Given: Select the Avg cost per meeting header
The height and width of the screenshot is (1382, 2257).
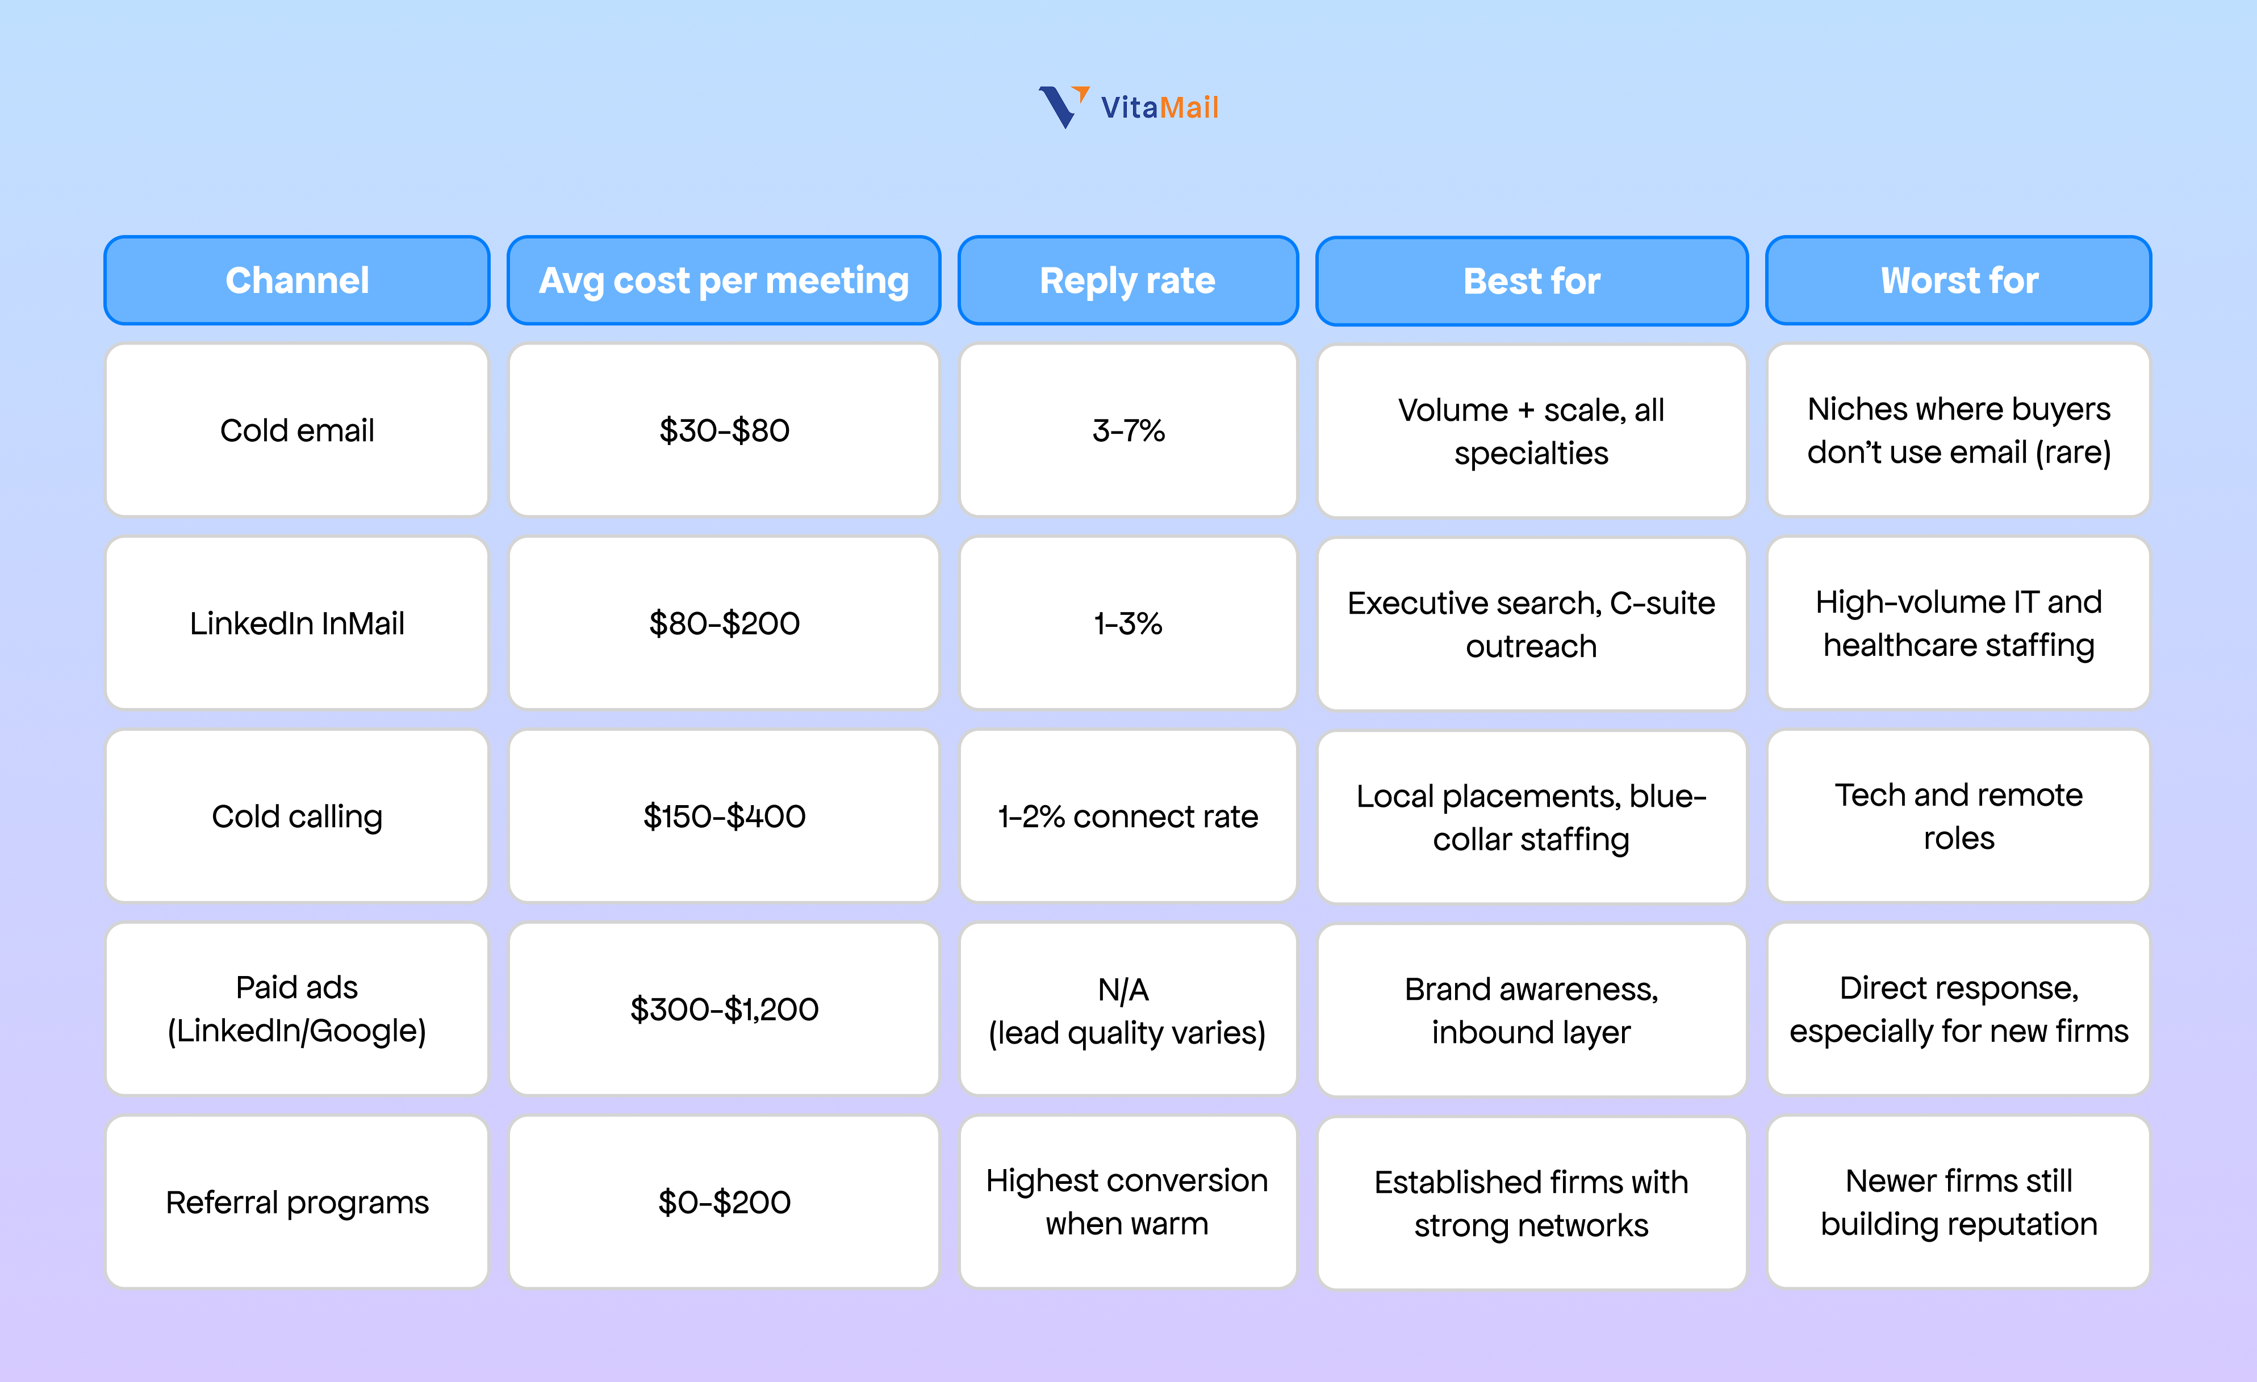Looking at the screenshot, I should [724, 280].
